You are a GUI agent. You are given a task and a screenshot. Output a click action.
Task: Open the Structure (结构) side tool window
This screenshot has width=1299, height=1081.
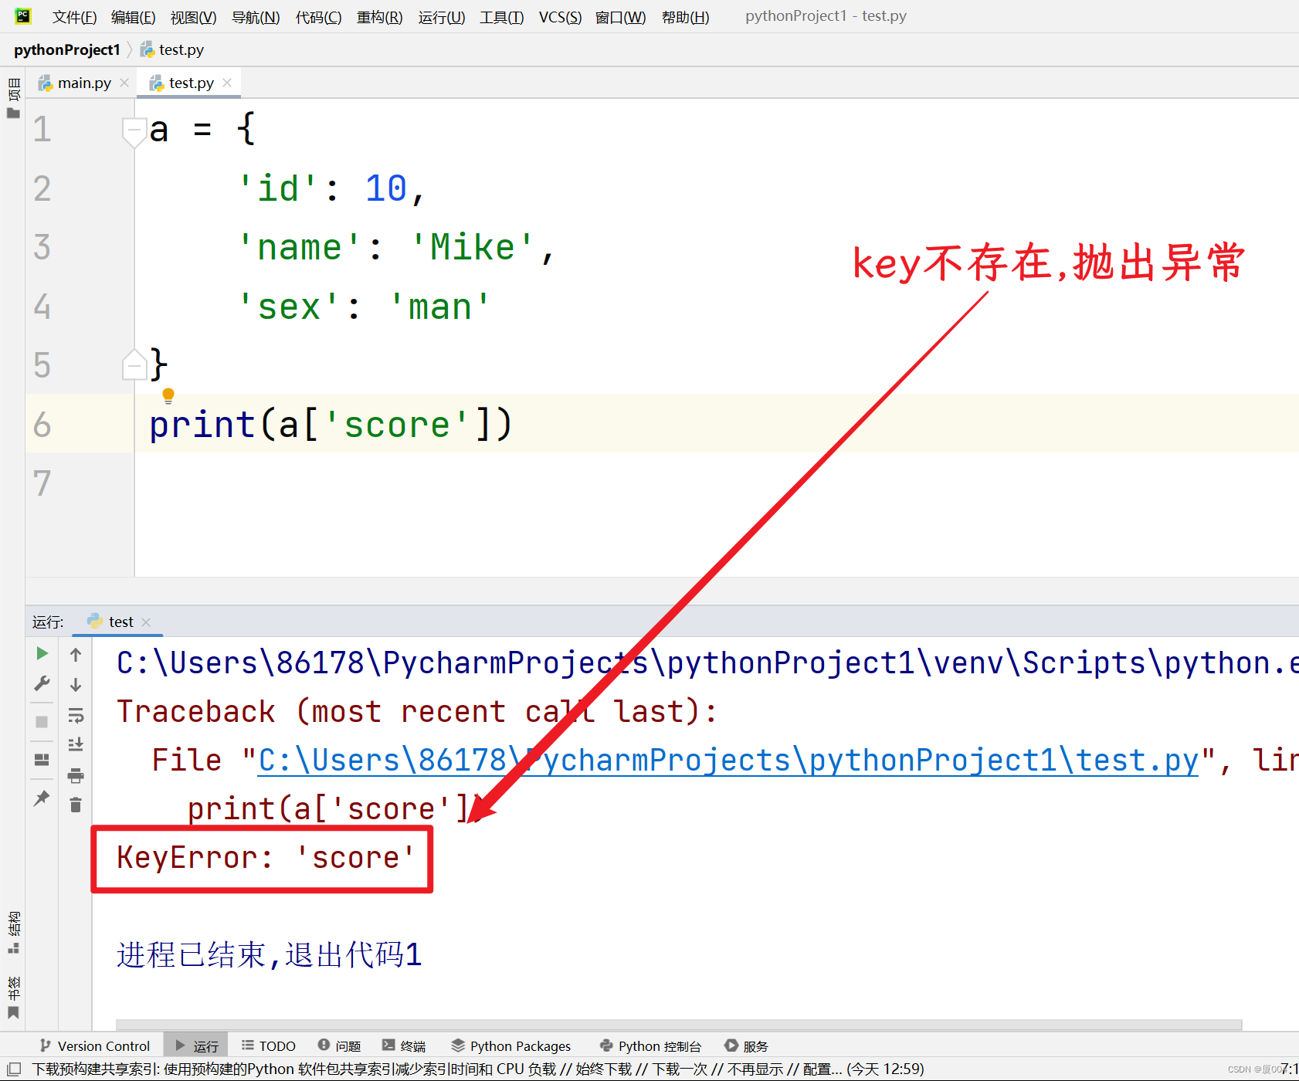[13, 933]
